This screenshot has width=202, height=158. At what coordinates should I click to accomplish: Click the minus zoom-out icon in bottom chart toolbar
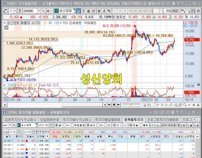pyautogui.click(x=189, y=105)
